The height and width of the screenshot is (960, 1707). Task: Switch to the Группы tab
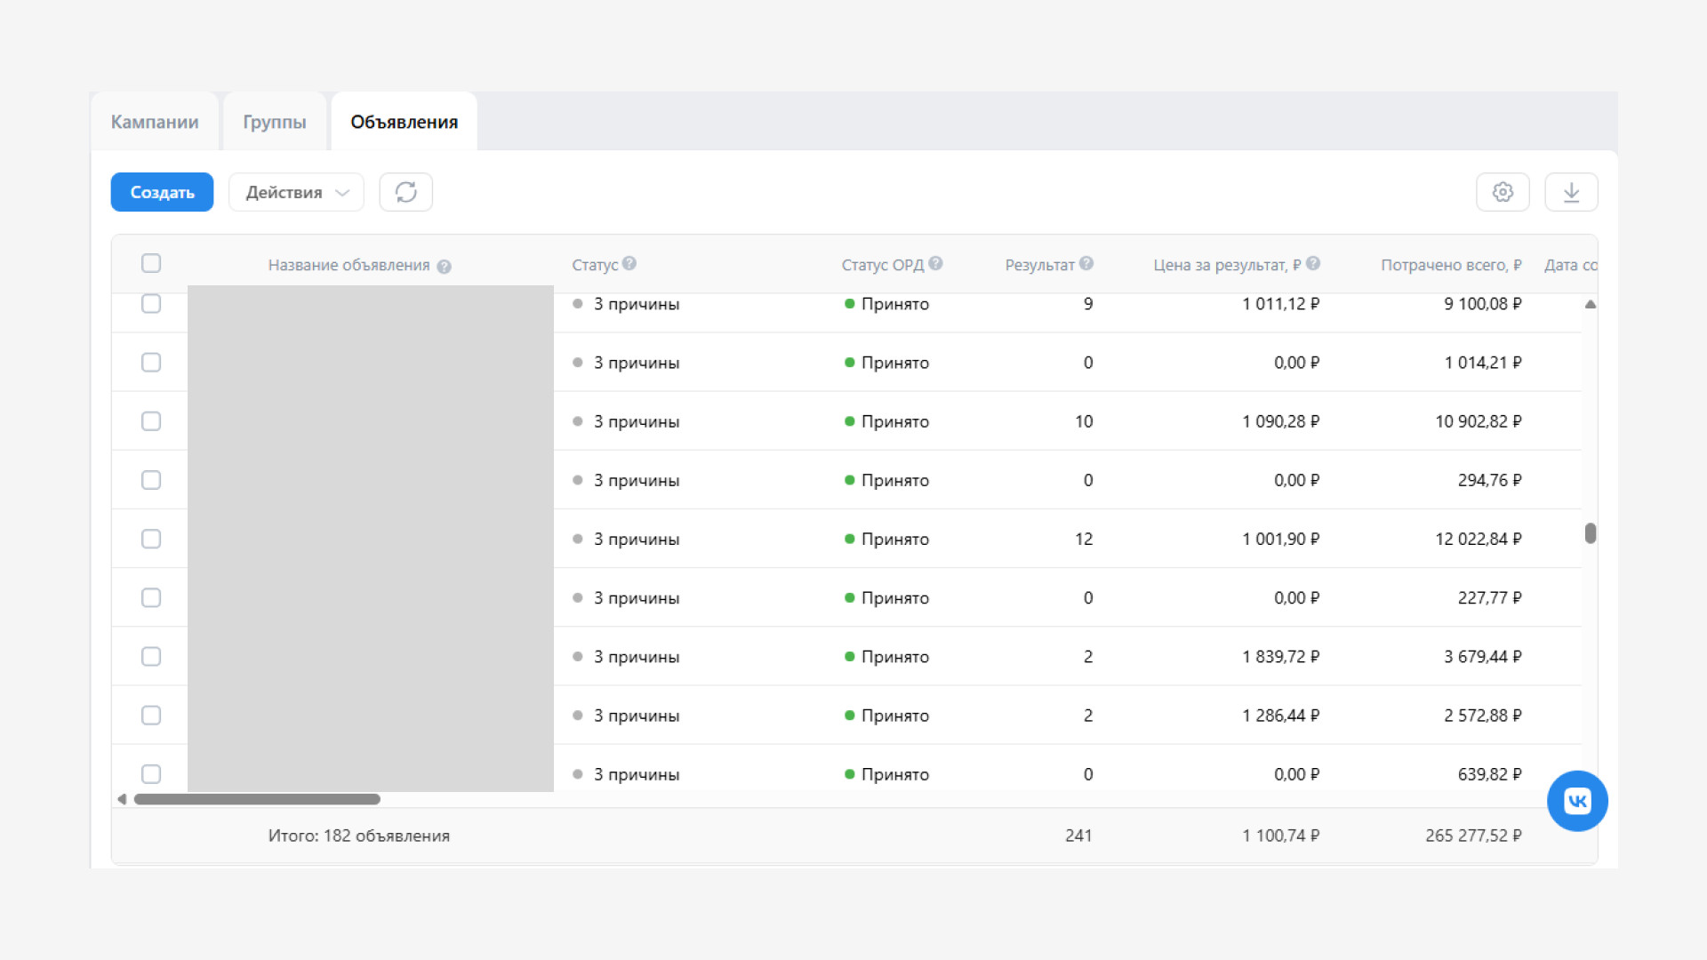(275, 122)
